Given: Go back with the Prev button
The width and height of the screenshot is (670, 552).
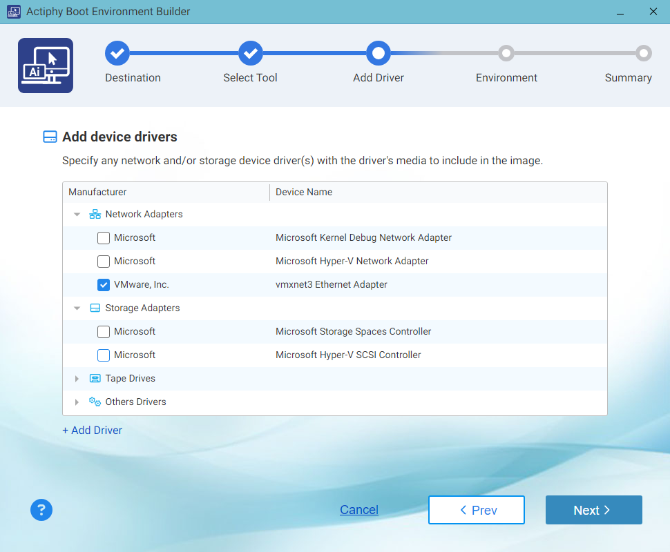Looking at the screenshot, I should (x=477, y=510).
